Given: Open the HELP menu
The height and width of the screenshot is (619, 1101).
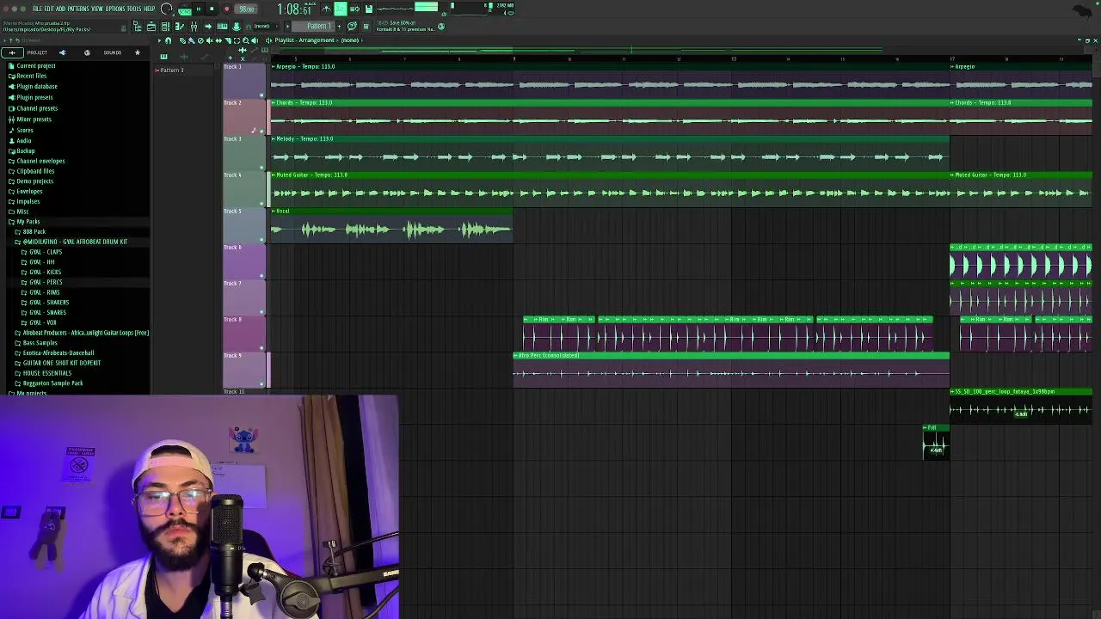Looking at the screenshot, I should tap(150, 9).
